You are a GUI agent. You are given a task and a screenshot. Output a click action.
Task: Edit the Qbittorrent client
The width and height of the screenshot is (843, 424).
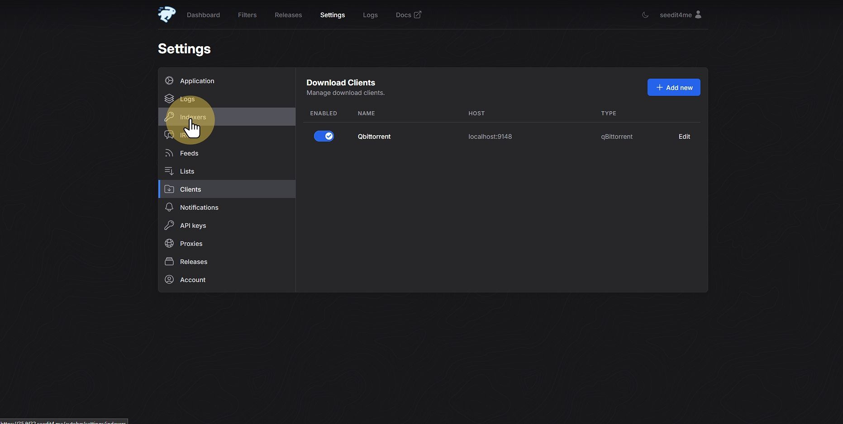tap(684, 137)
